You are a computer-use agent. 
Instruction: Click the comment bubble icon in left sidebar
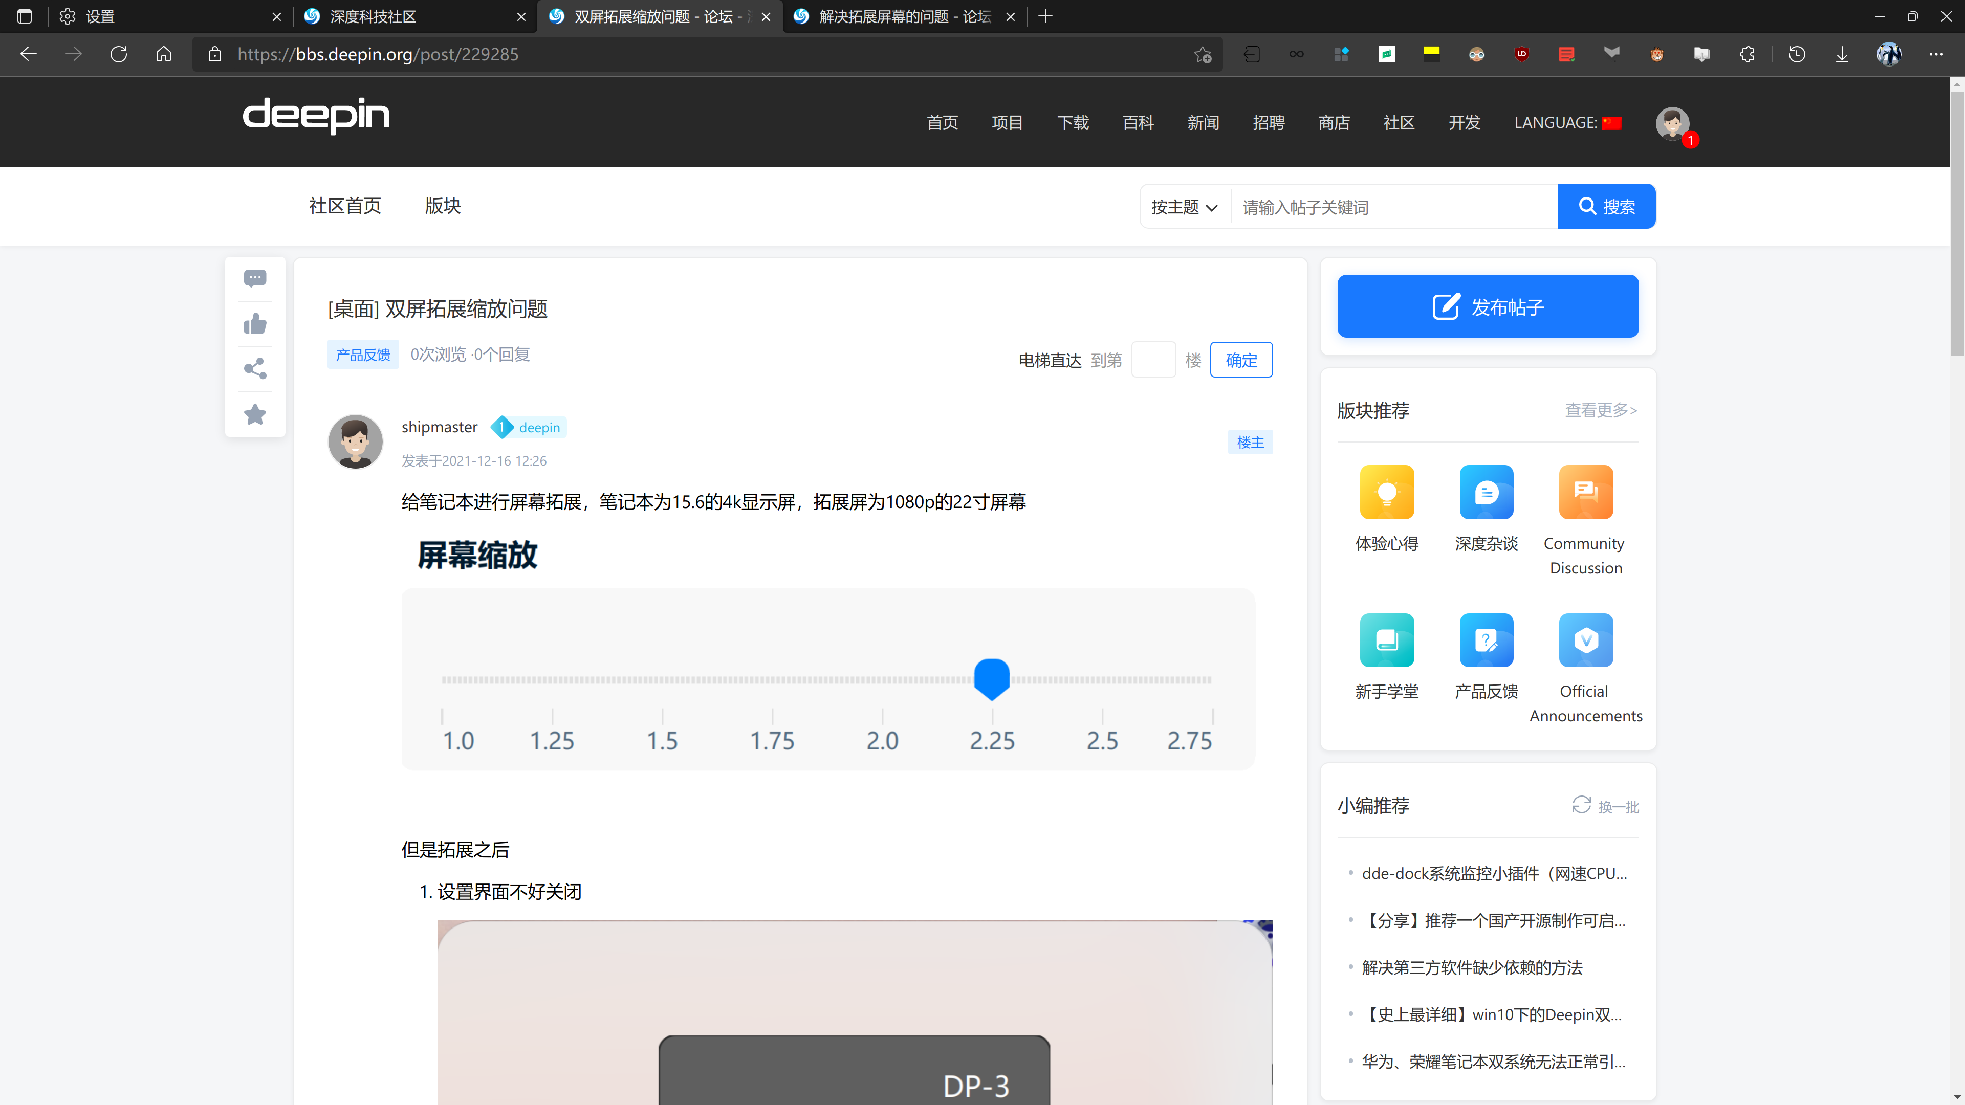click(255, 278)
